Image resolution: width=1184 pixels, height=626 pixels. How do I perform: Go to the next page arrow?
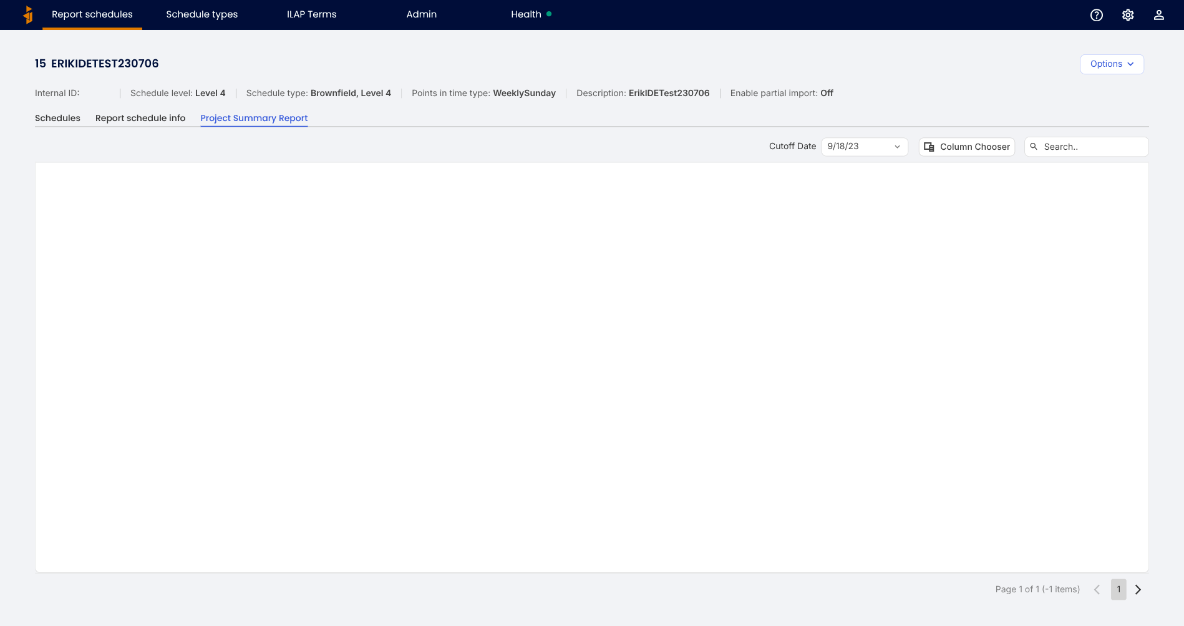[1138, 589]
